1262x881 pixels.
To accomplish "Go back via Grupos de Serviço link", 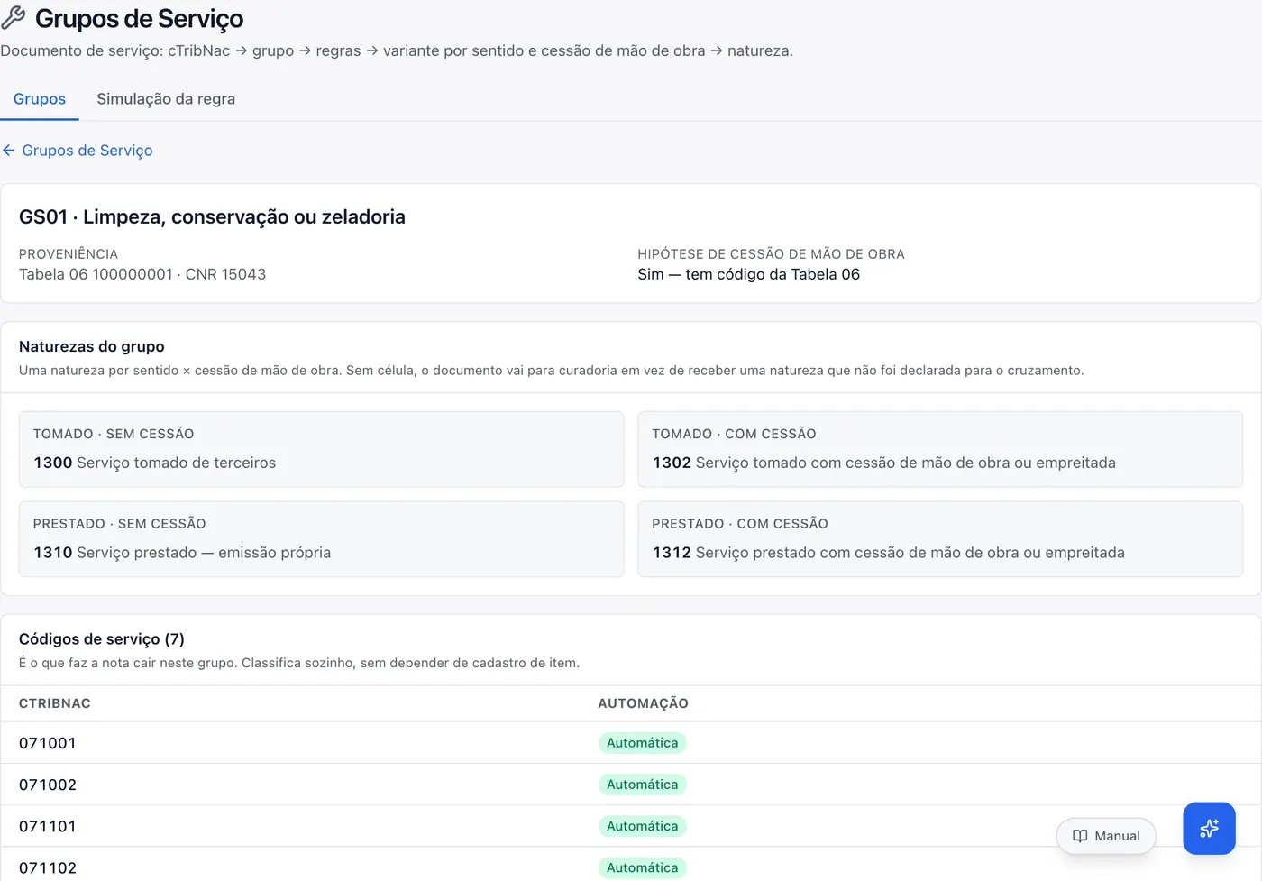I will [x=87, y=151].
